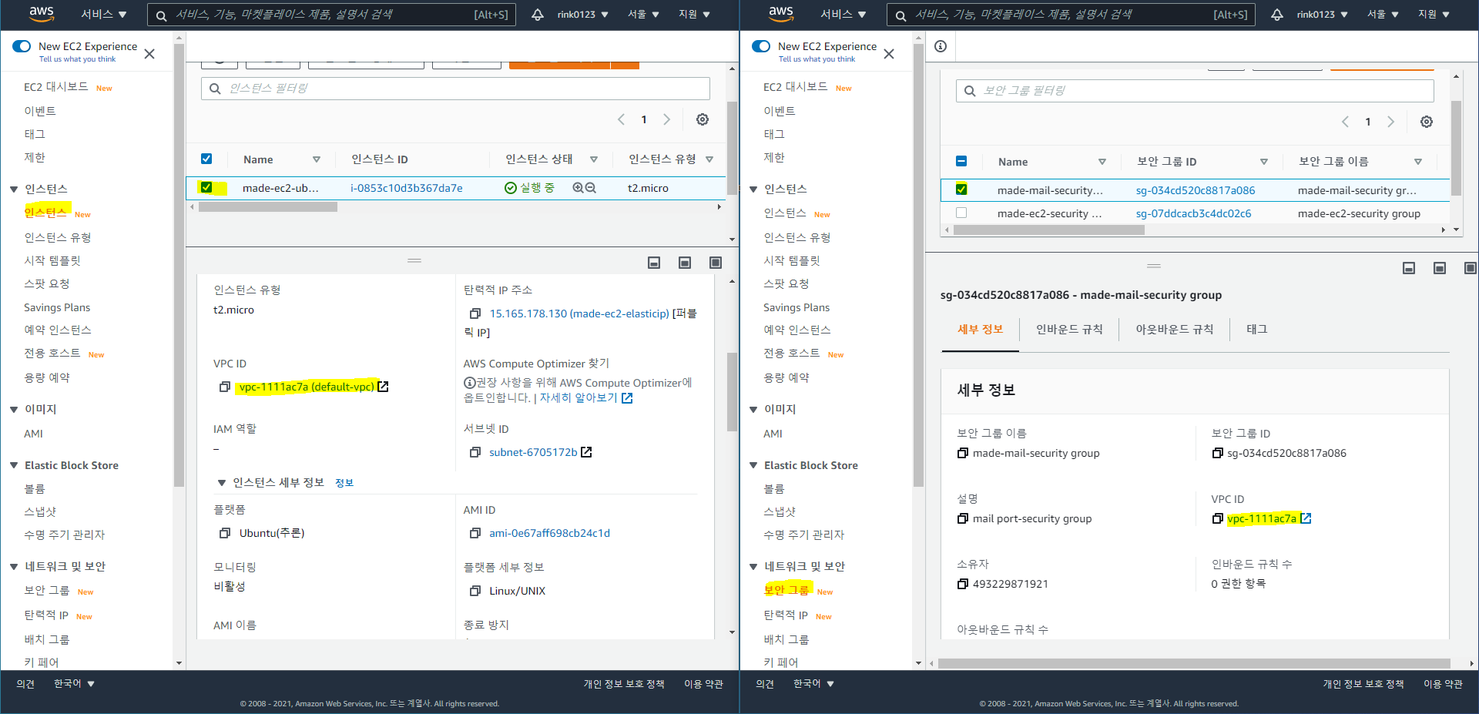Switch to 세부 정보 tab
The width and height of the screenshot is (1479, 714).
(980, 330)
